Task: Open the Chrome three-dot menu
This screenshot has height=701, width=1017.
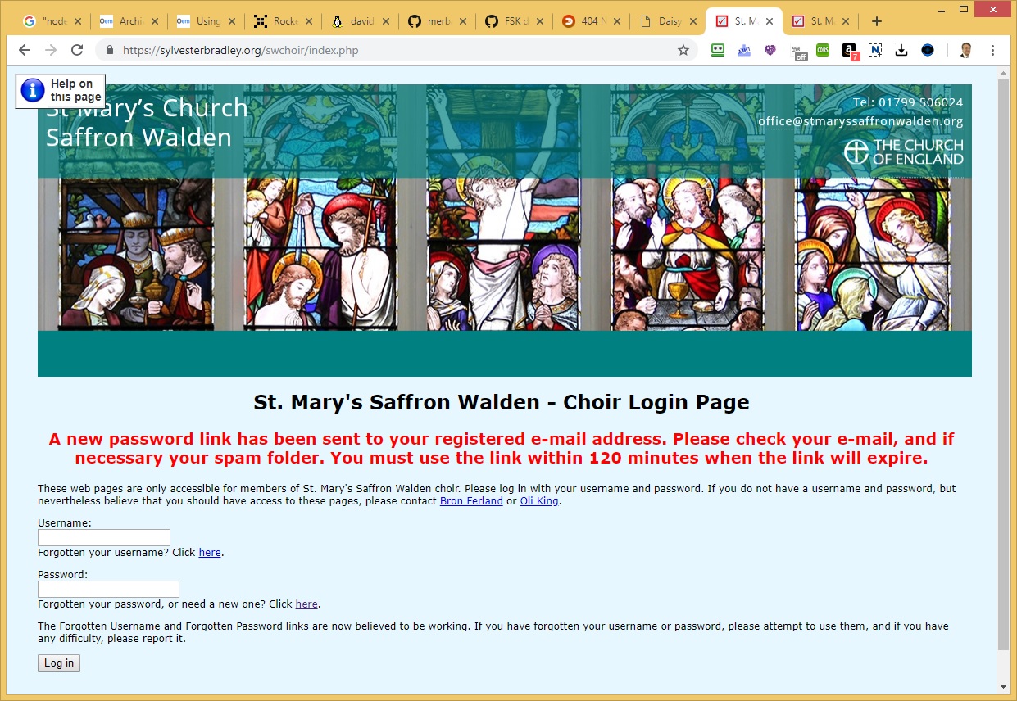Action: click(x=992, y=50)
